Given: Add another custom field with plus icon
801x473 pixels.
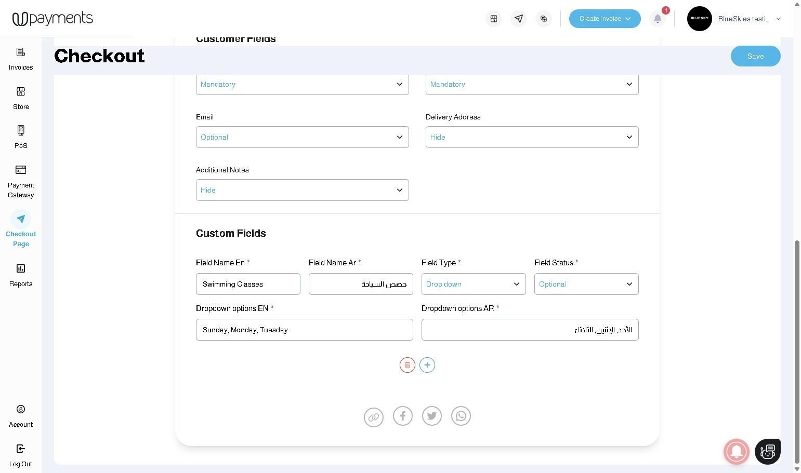Looking at the screenshot, I should coord(427,365).
